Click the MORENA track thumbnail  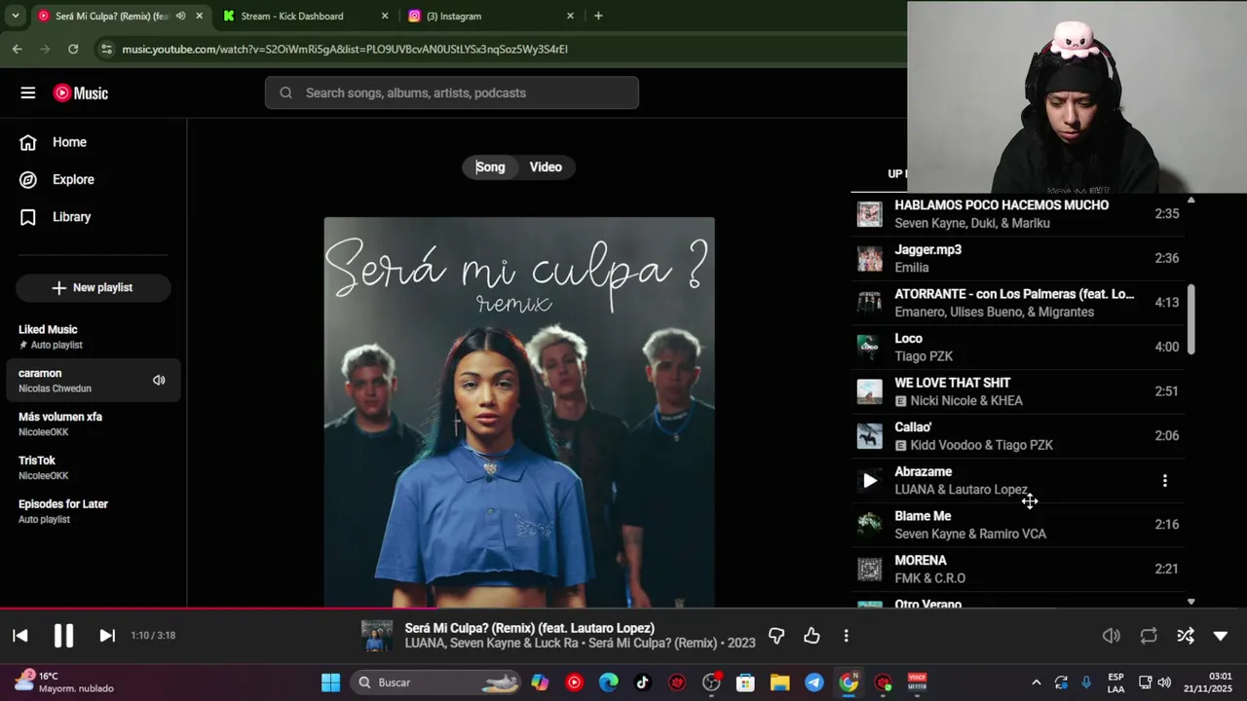pos(870,570)
